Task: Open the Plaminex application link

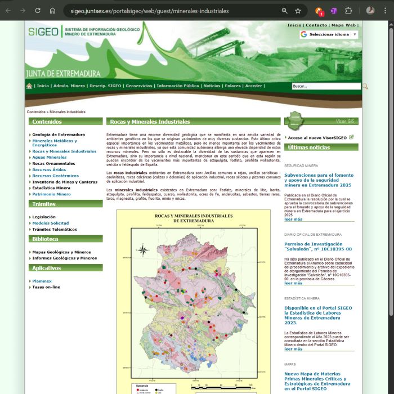Action: (x=42, y=281)
